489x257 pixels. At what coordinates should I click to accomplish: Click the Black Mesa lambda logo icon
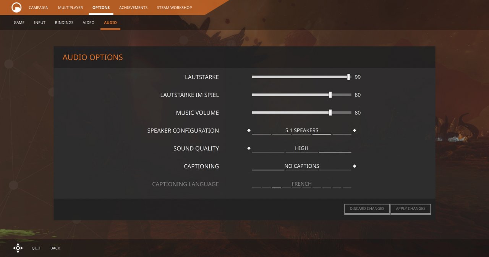tap(16, 7)
